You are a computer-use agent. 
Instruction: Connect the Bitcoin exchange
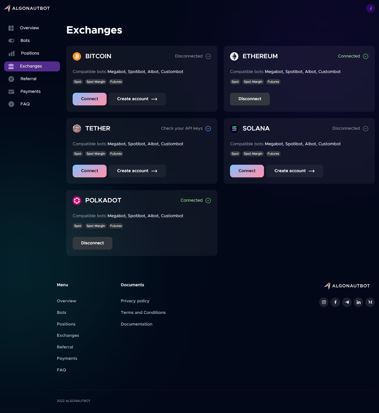[x=89, y=99]
